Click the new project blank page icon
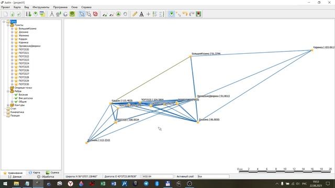The height and width of the screenshot is (188, 335). click(x=6, y=14)
